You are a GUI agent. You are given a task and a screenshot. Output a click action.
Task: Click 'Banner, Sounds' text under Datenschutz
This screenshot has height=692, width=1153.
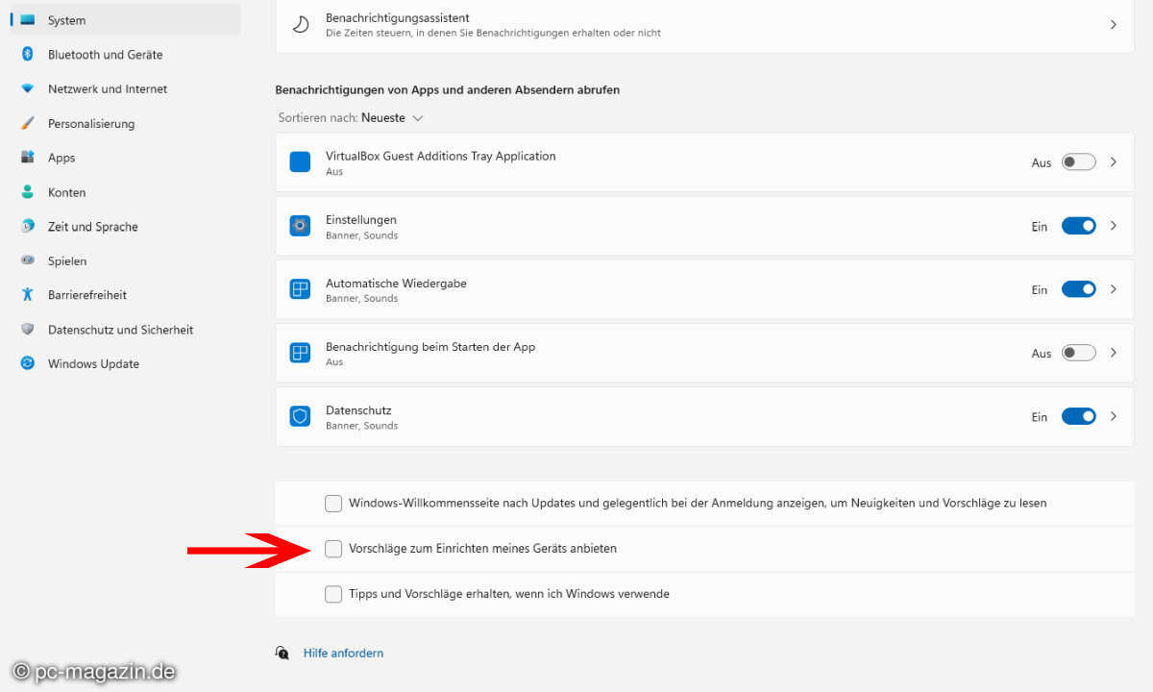[x=361, y=426]
